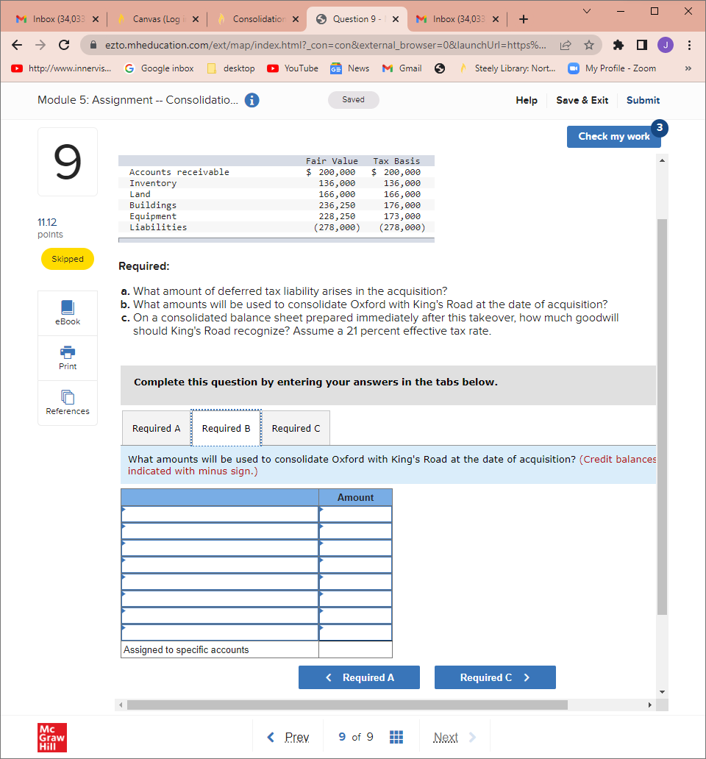This screenshot has height=759, width=706.
Task: Click the assignment info icon
Action: coord(252,100)
